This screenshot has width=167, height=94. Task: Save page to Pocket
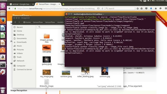click(x=146, y=9)
